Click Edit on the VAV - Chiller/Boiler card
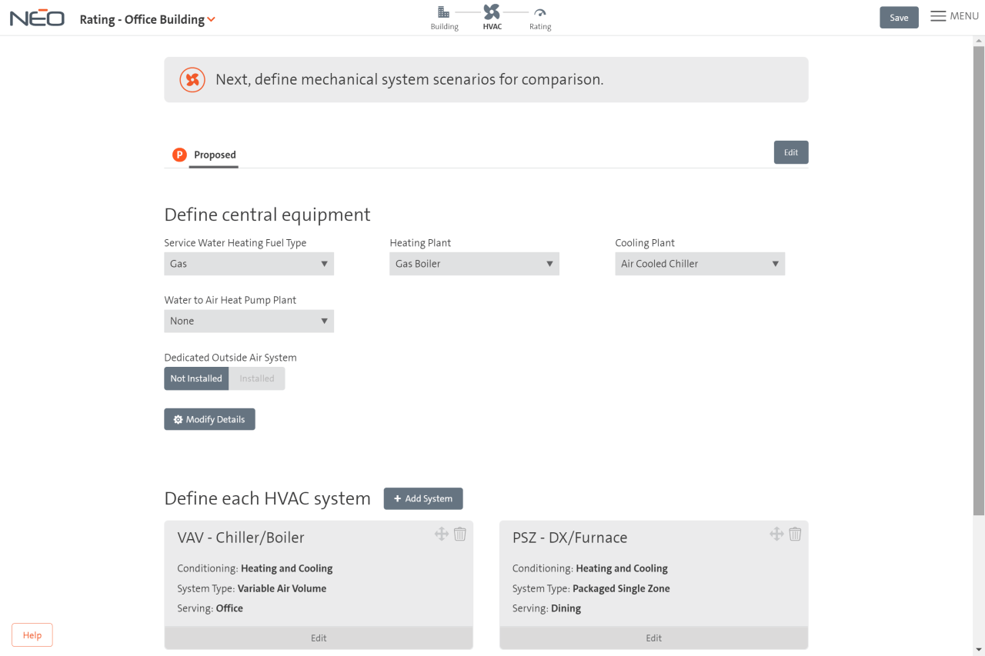The width and height of the screenshot is (985, 656). (x=318, y=638)
